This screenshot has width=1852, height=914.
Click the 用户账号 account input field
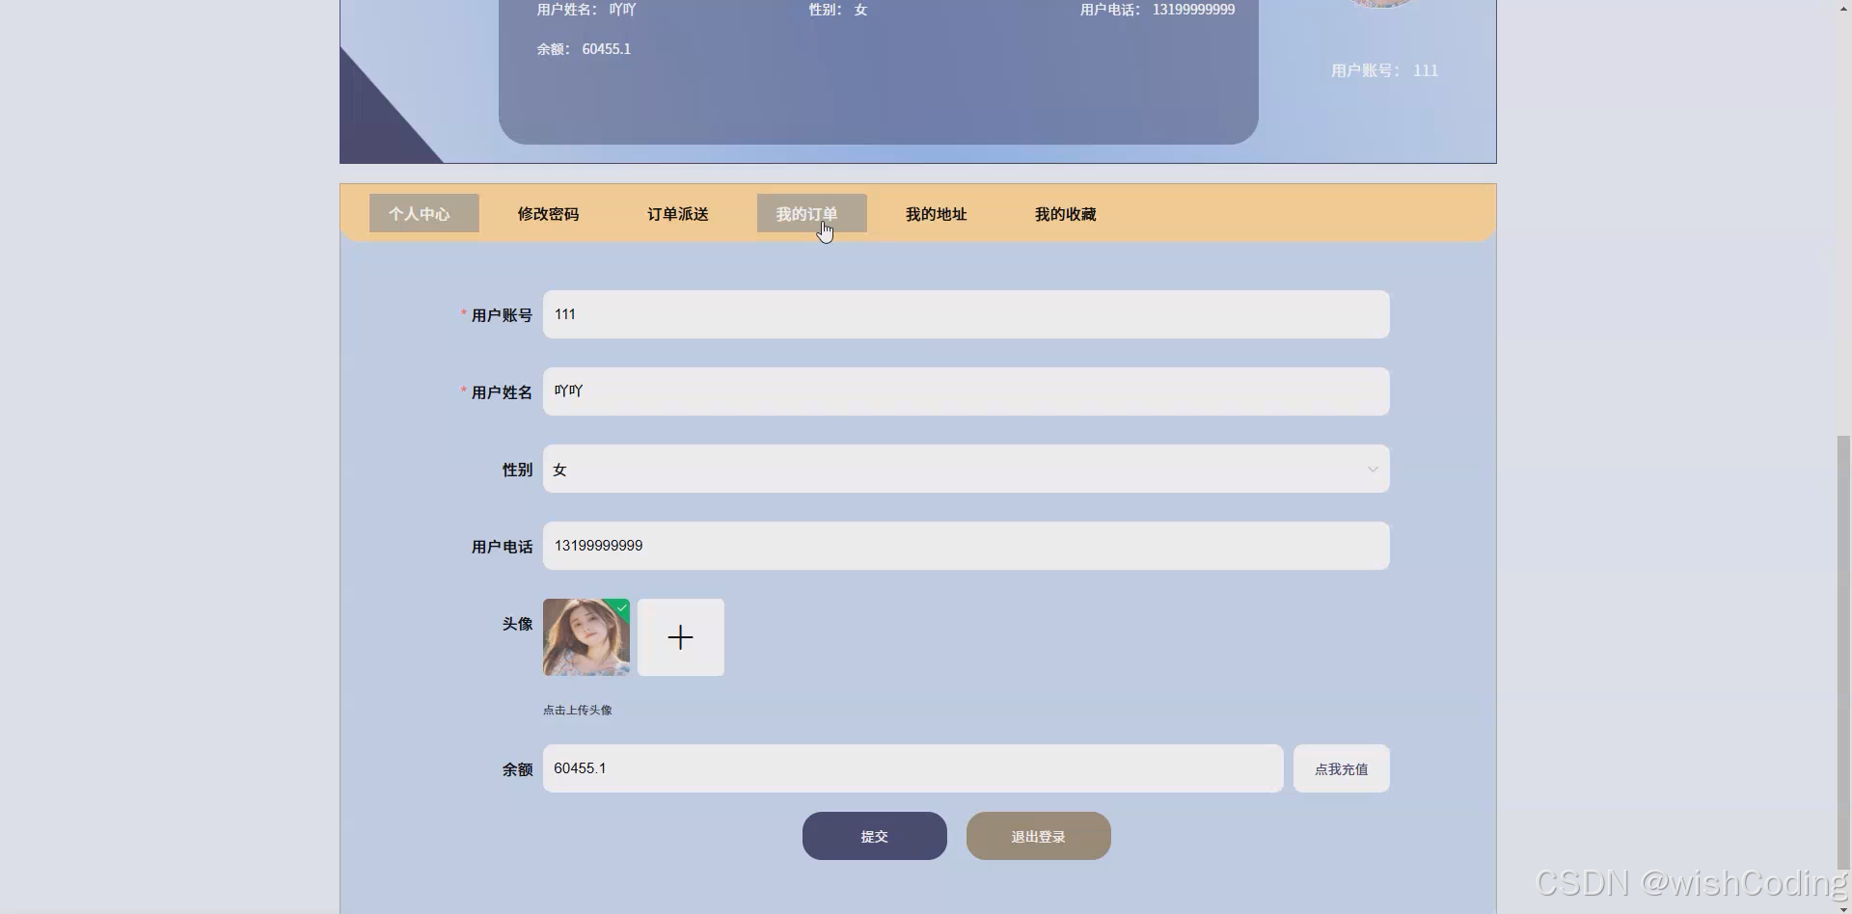coord(965,313)
